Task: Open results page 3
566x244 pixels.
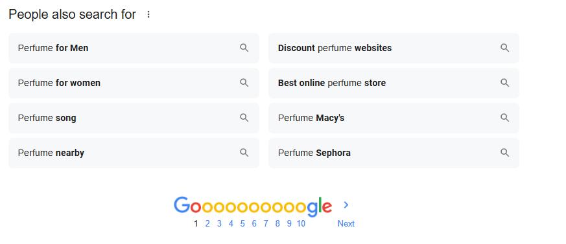Action: click(219, 223)
